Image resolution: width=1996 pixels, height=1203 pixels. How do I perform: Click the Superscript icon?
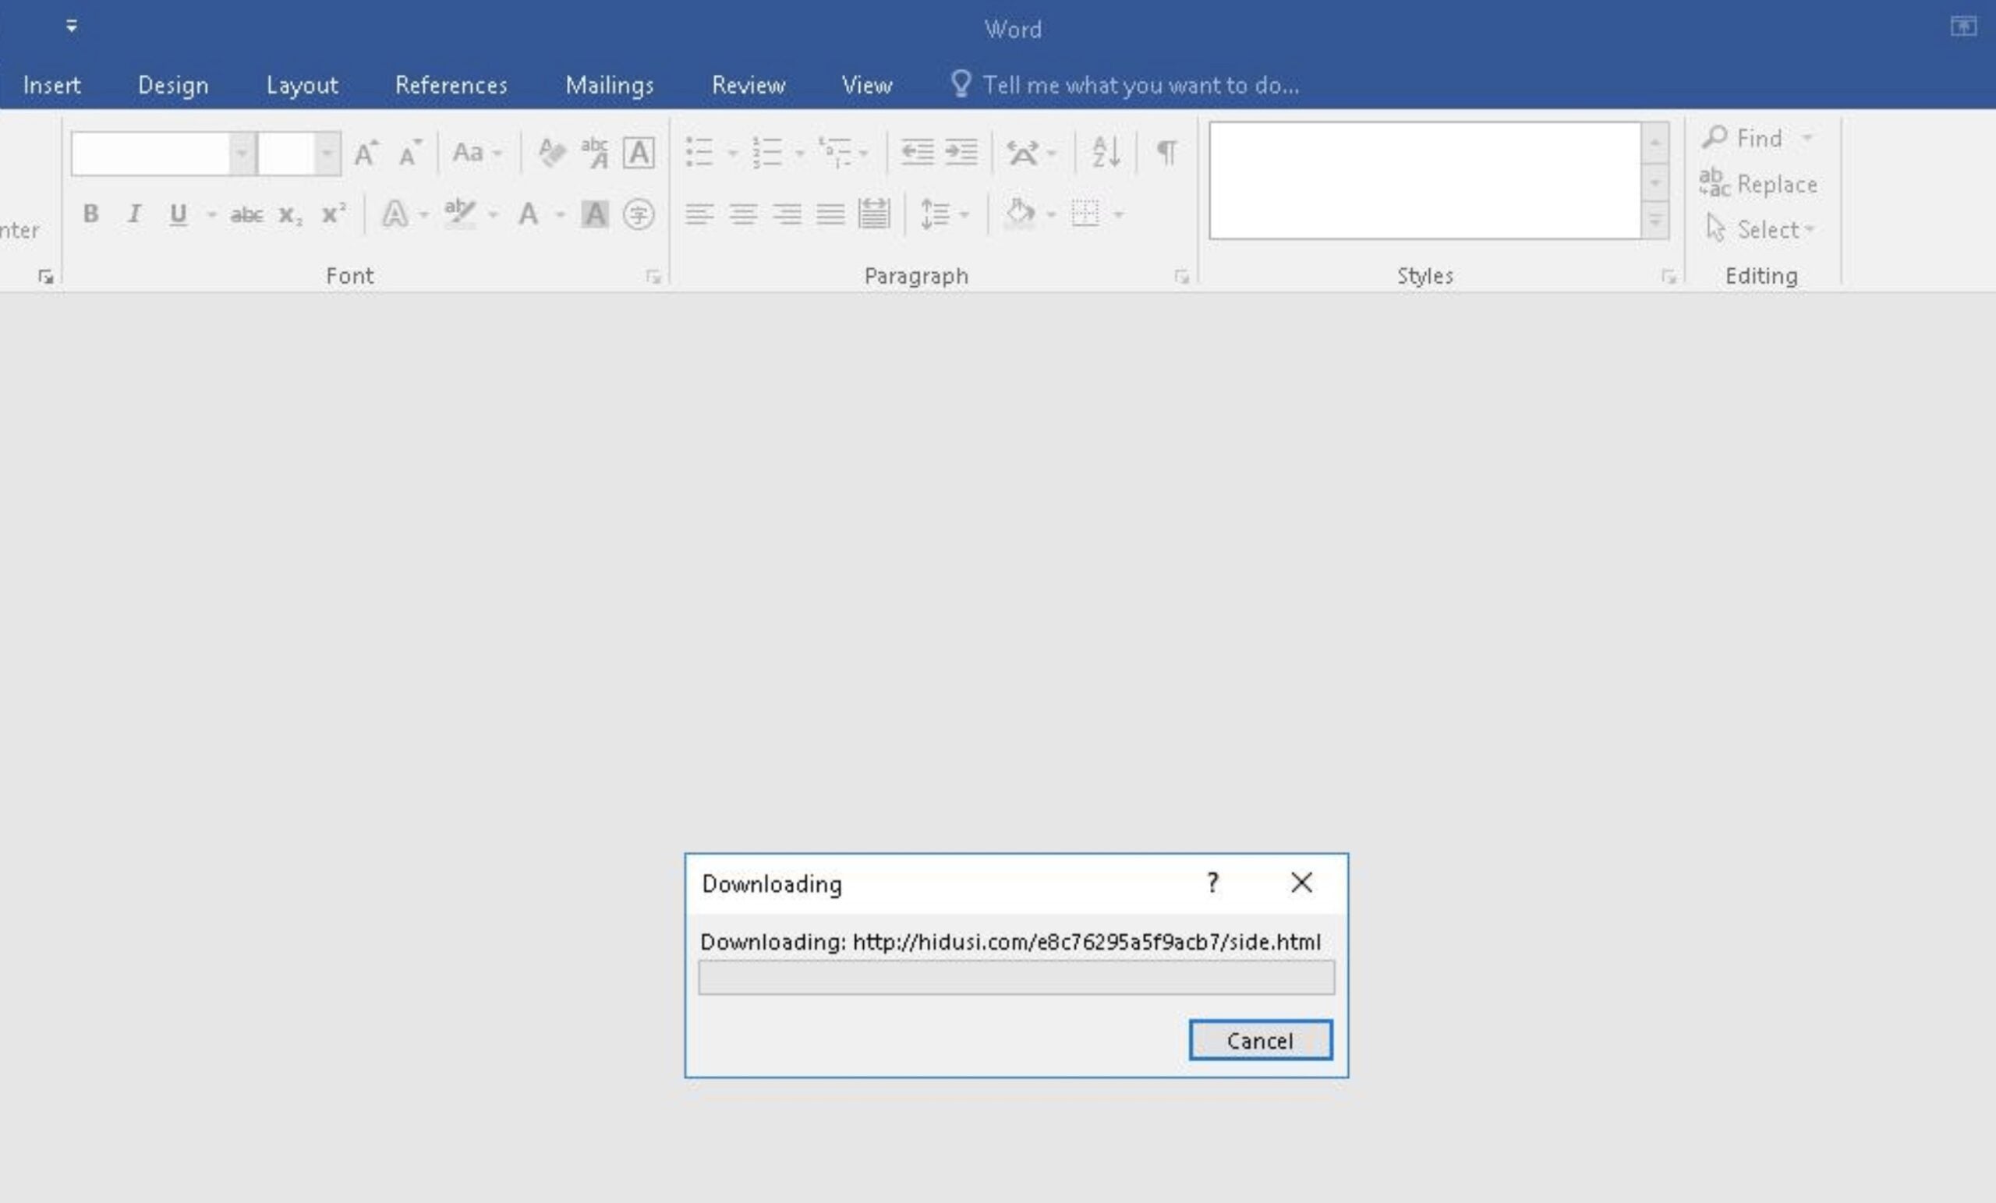tap(333, 214)
